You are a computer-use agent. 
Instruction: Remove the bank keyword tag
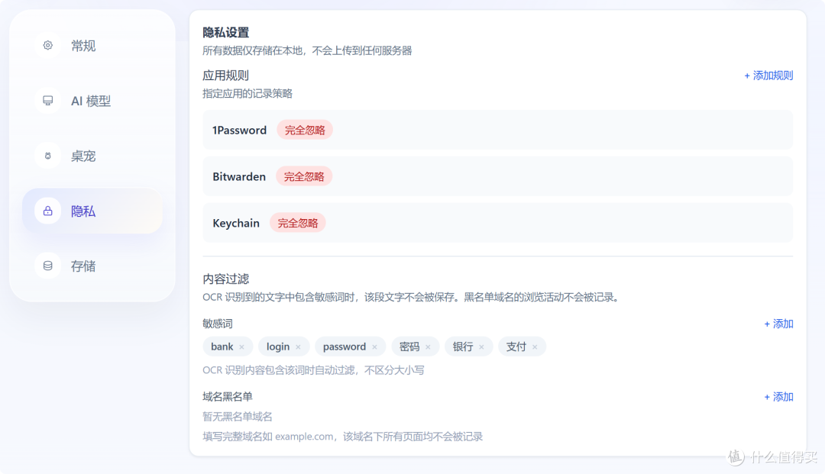coord(241,347)
